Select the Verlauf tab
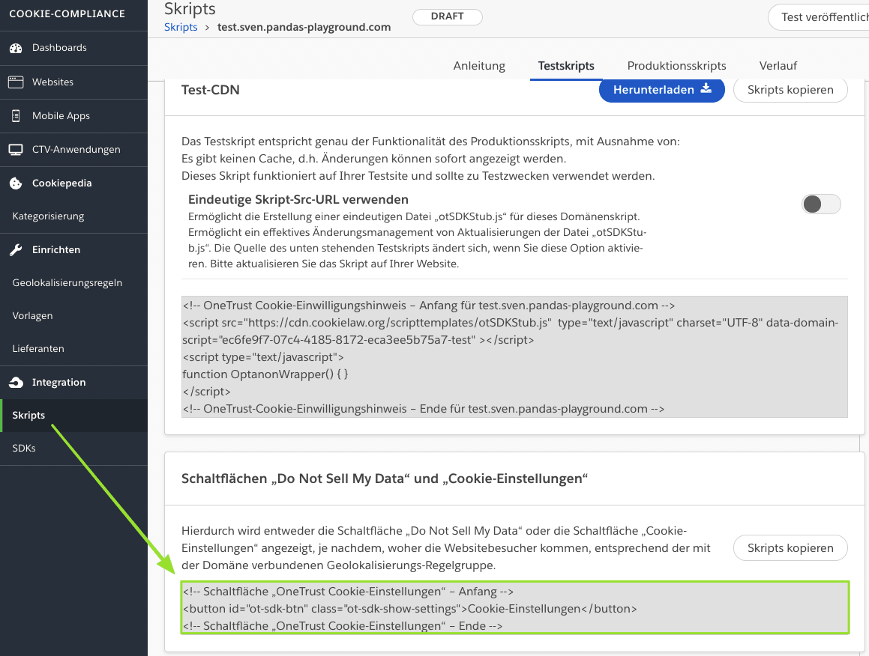This screenshot has height=656, width=869. tap(778, 66)
